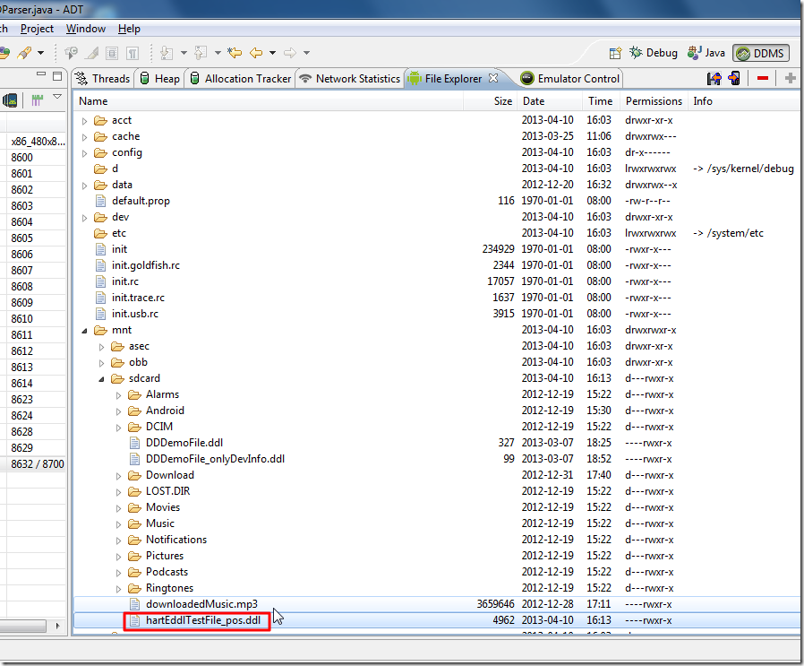Select the DDMS perspective button
The image size is (804, 666).
[760, 53]
